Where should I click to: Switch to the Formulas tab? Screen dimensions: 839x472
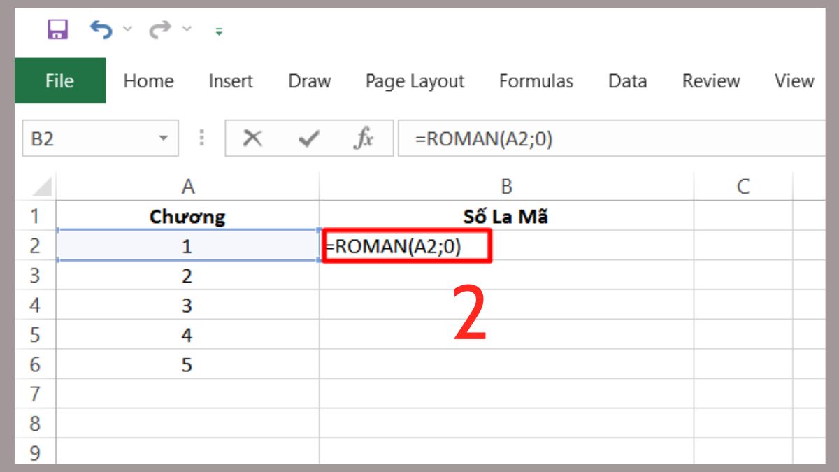click(536, 81)
